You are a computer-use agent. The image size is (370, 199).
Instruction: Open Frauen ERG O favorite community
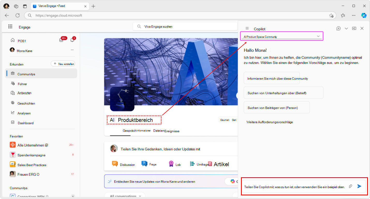click(x=42, y=174)
